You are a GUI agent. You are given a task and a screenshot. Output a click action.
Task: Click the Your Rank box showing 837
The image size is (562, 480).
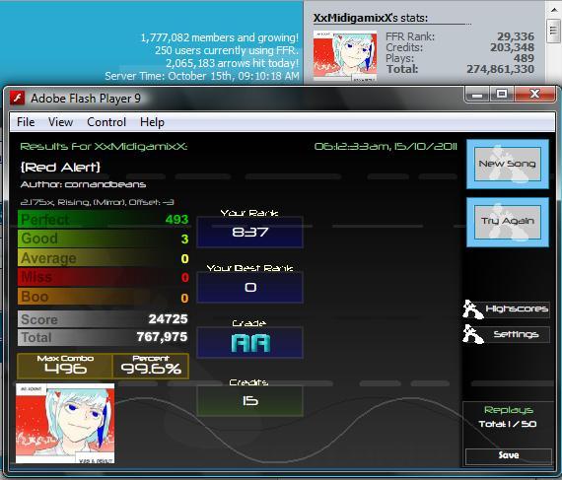[250, 232]
